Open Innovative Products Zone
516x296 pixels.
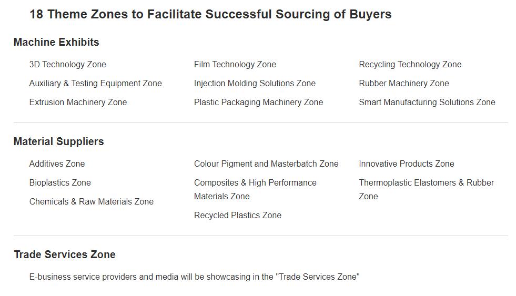407,164
